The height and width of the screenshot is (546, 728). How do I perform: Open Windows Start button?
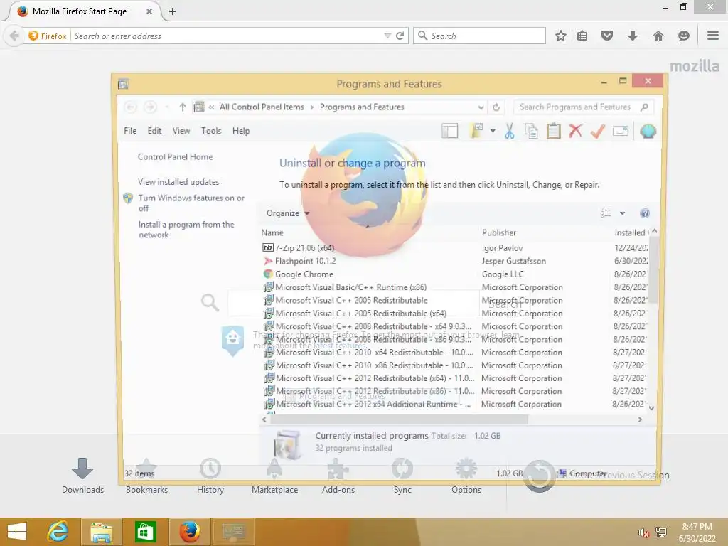18,532
